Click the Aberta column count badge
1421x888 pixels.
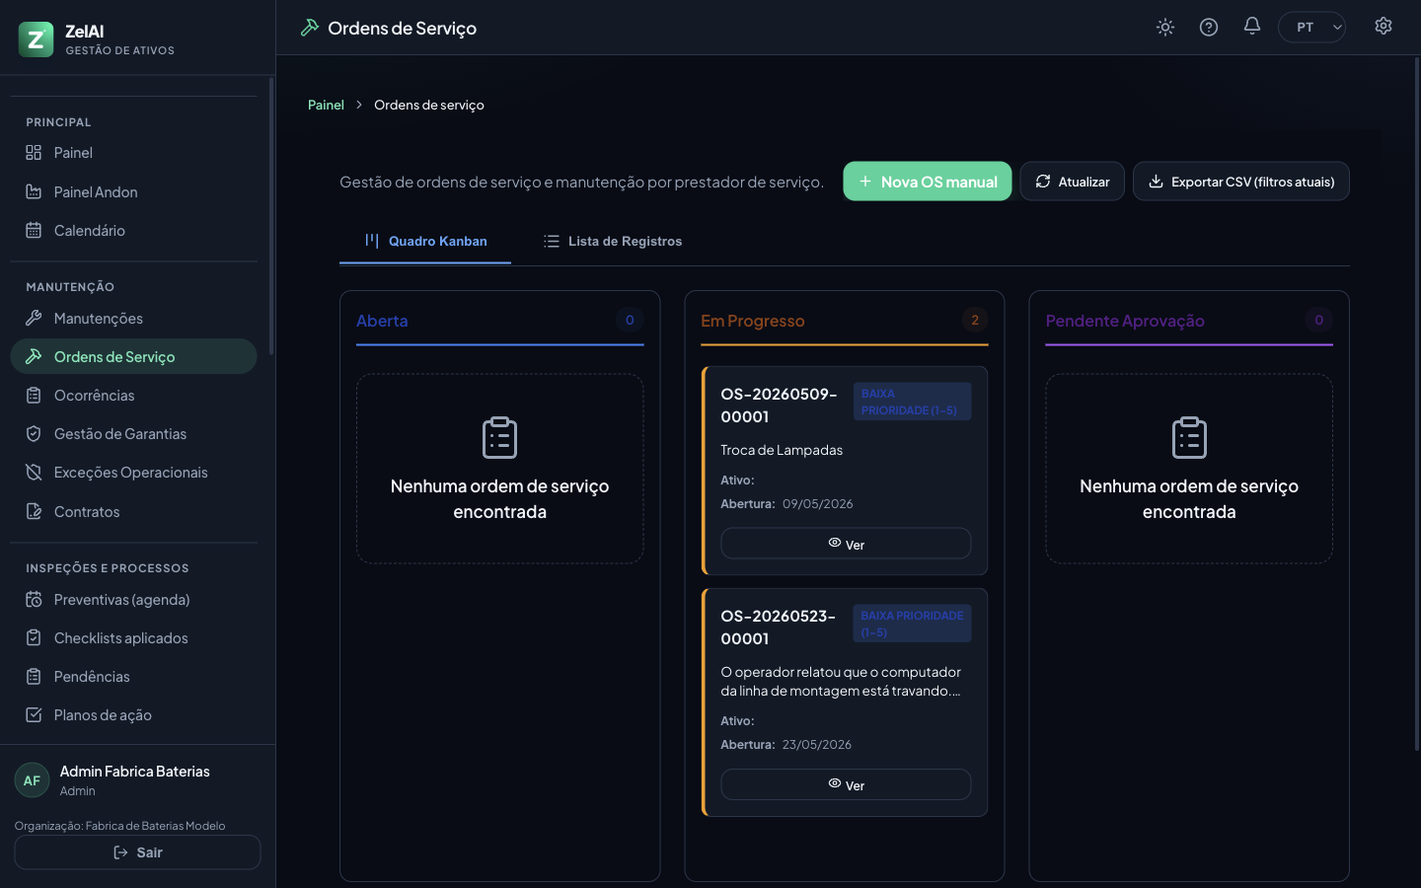coord(630,320)
